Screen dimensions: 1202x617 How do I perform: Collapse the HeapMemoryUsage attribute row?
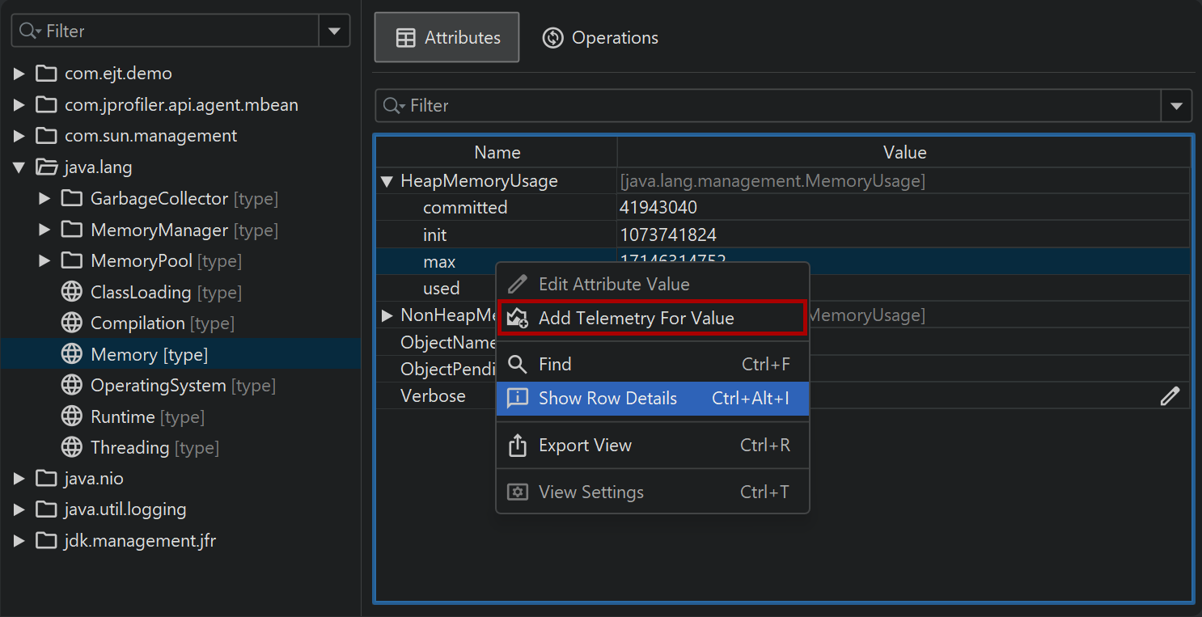click(x=387, y=181)
